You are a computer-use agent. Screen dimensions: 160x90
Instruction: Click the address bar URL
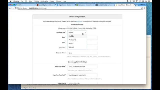tap(37, 8)
